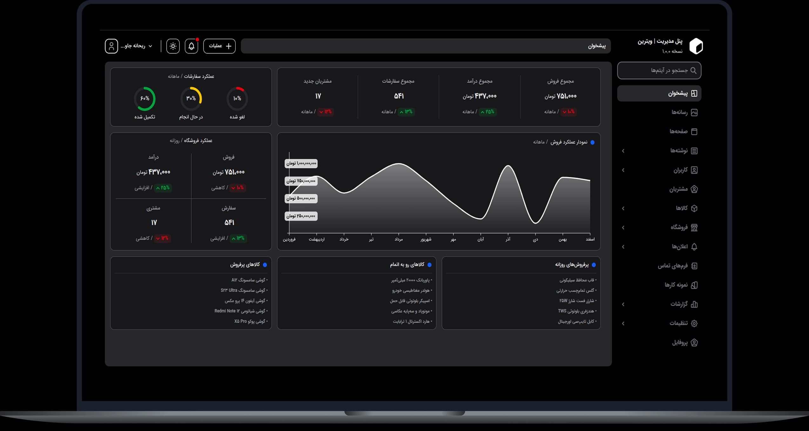Viewport: 809px width, 431px height.
Task: Expand the کاربران submenu chevron
Action: [623, 170]
